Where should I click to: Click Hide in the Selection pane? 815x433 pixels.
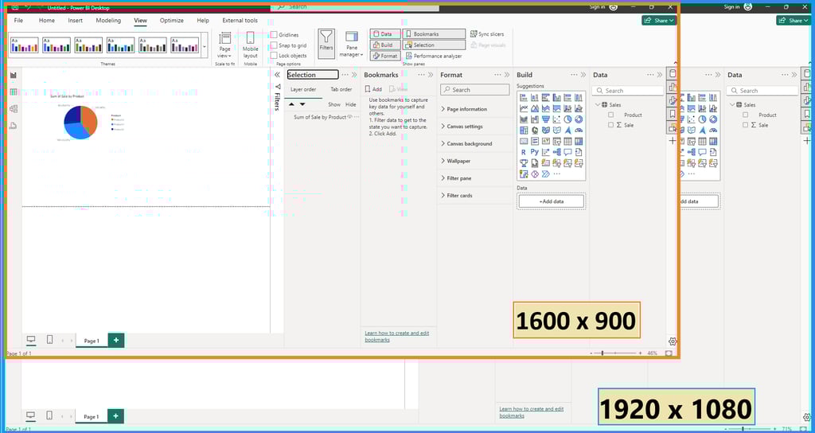tap(351, 104)
